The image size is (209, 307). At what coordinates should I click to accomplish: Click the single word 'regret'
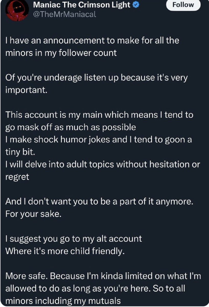17,177
